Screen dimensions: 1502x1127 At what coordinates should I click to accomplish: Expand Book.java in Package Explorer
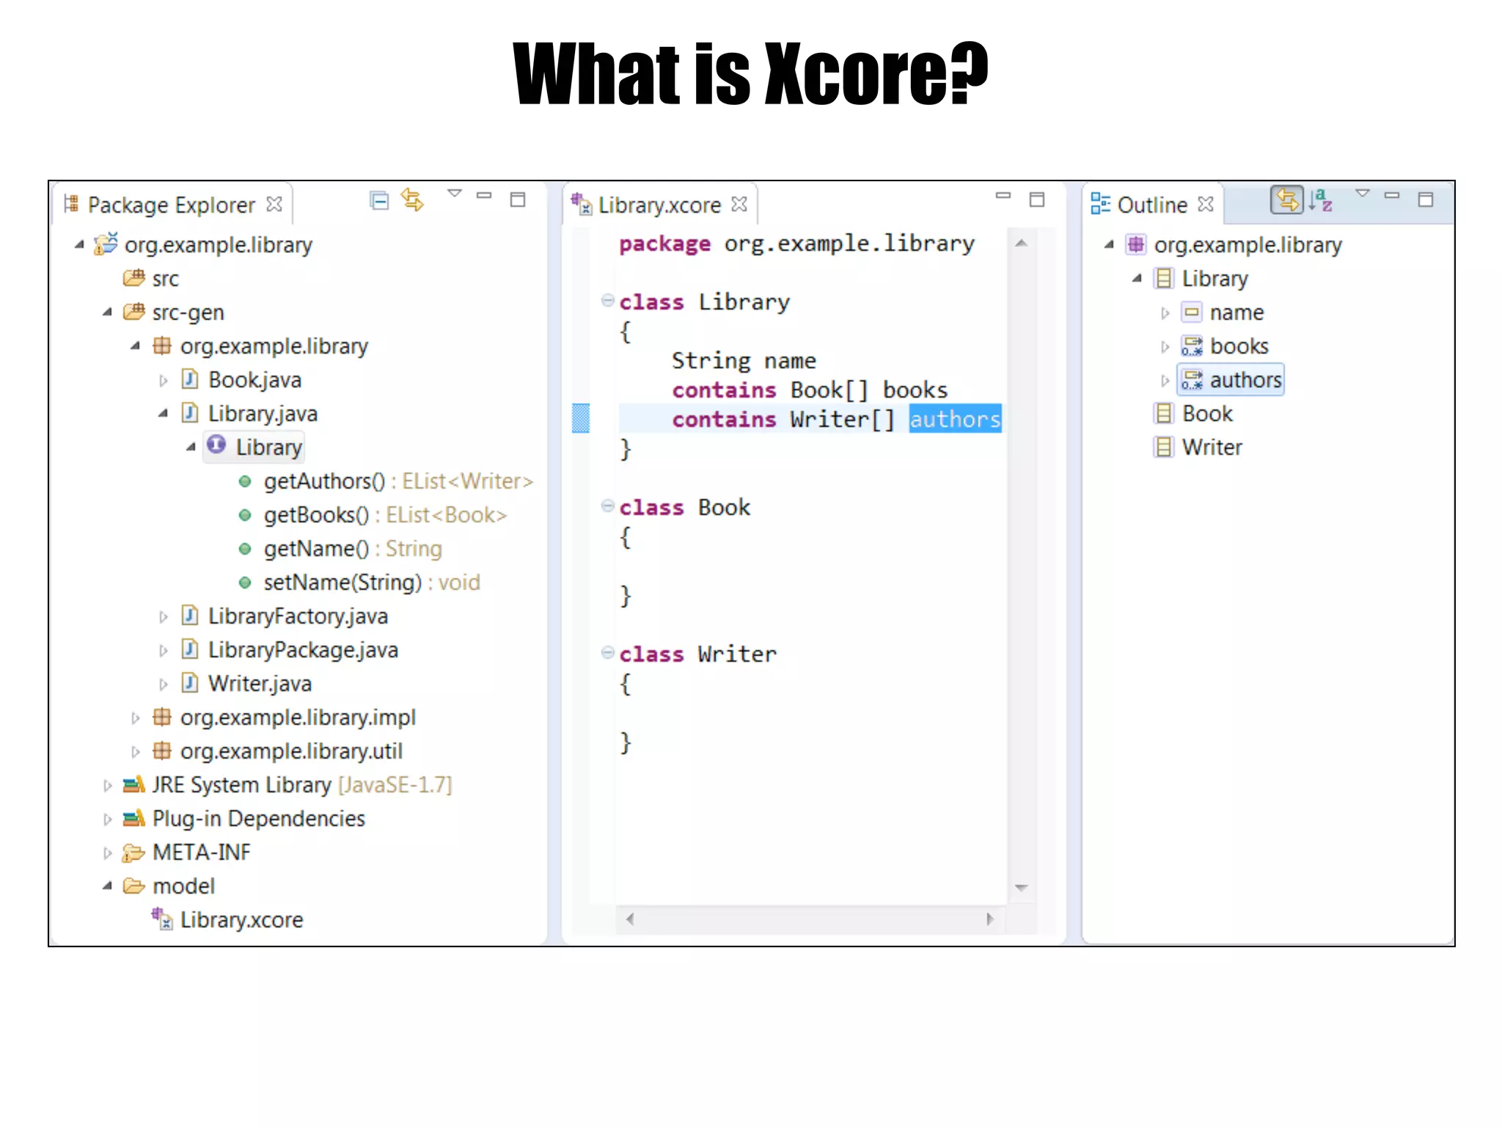164,381
